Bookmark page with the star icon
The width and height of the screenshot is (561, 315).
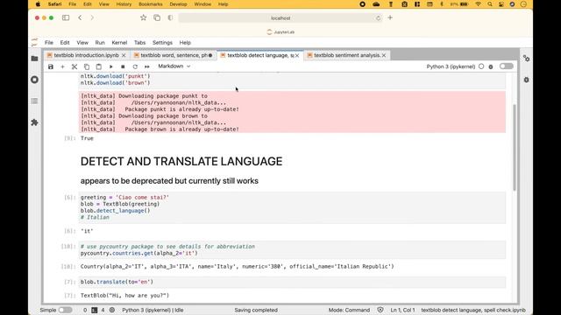143,17
